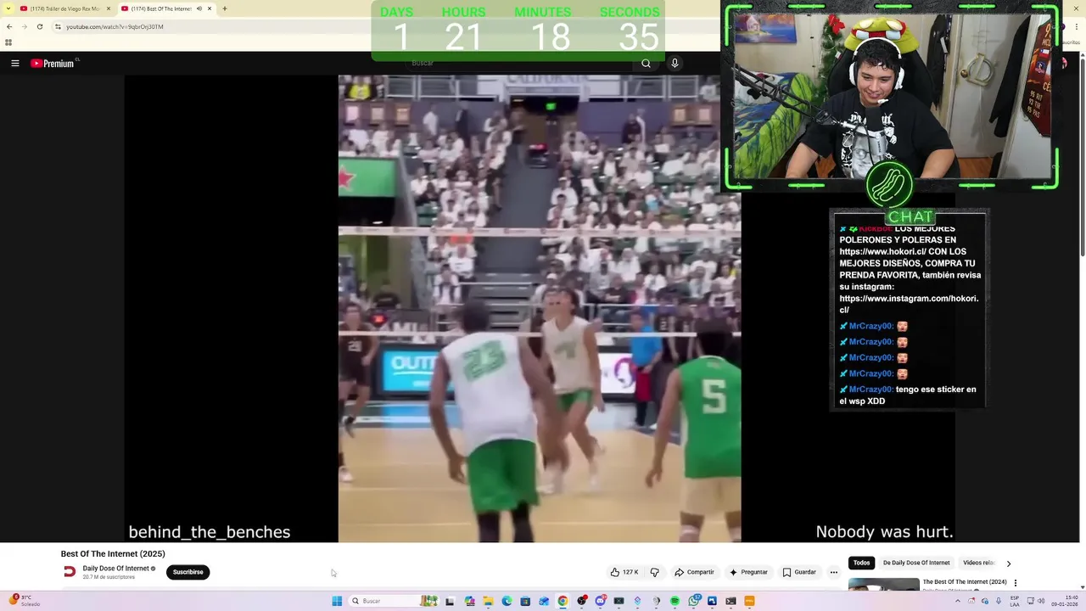The height and width of the screenshot is (611, 1086).
Task: Select De Daily Dose Of Internet chip
Action: tap(916, 563)
